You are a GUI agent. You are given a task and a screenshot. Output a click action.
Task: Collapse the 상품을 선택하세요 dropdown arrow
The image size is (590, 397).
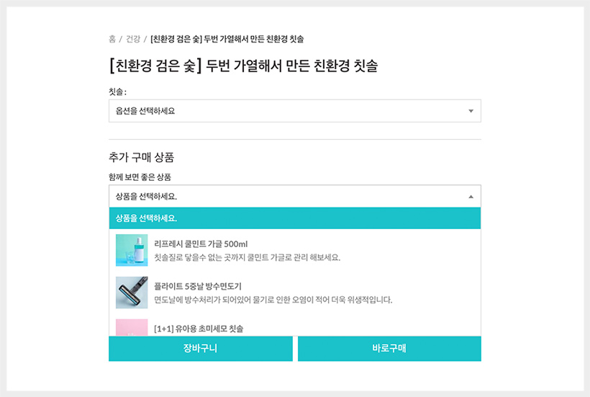coord(471,197)
